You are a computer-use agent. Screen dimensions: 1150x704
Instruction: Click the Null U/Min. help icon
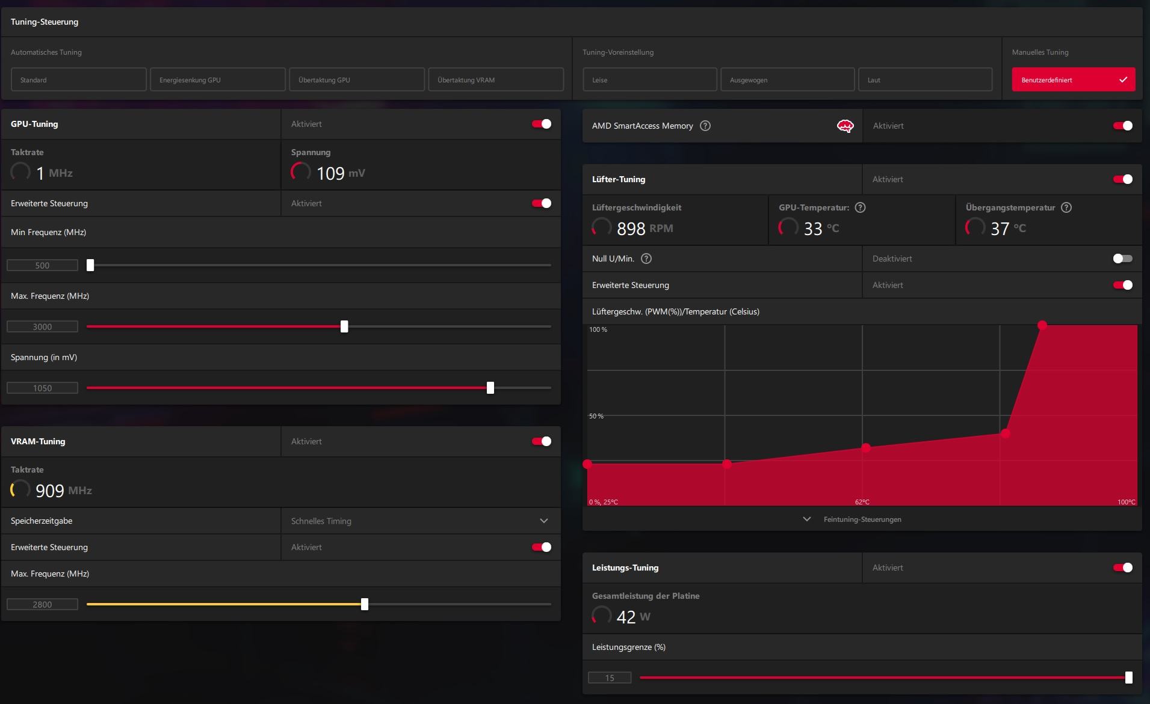(646, 259)
